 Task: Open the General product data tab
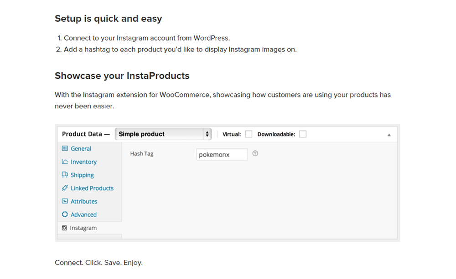(81, 148)
